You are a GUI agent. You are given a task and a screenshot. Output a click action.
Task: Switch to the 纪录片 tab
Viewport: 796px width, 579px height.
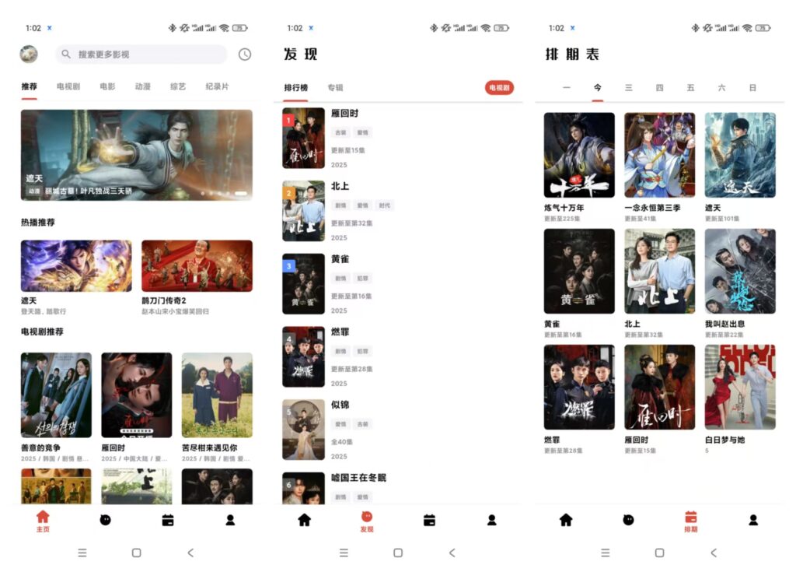click(x=217, y=86)
